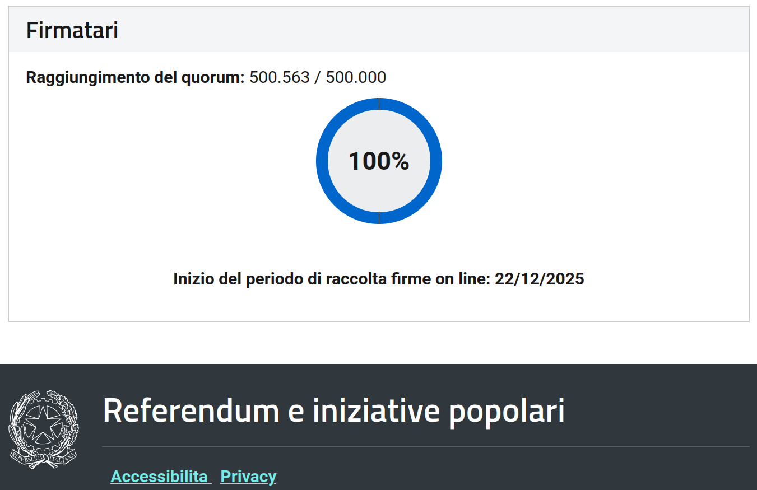Click the word 'popolari' in the footer title
Image resolution: width=757 pixels, height=490 pixels.
(507, 410)
